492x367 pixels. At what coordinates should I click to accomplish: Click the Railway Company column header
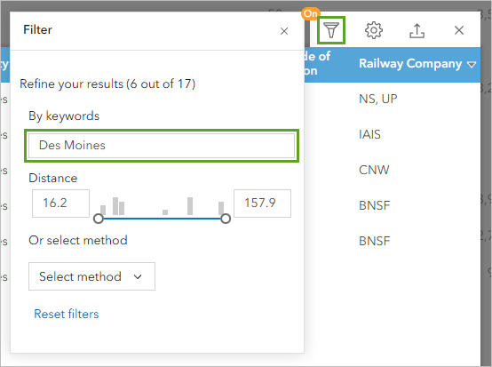pyautogui.click(x=410, y=64)
